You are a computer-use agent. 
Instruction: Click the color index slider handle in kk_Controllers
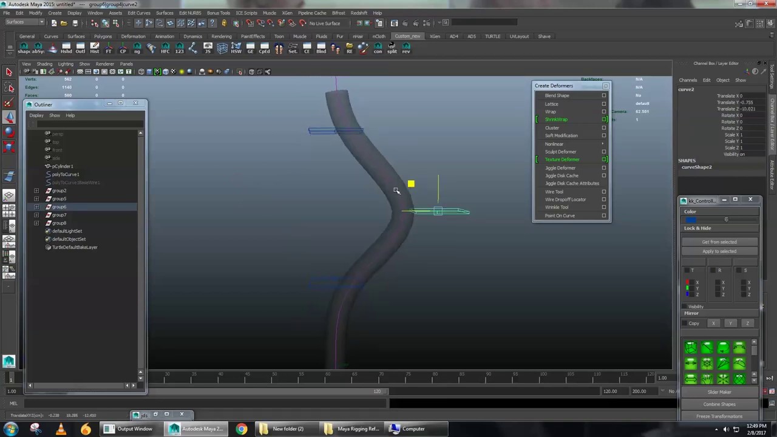click(726, 220)
